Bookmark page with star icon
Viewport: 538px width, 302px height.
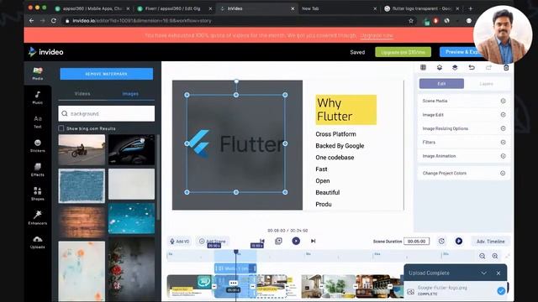coord(411,21)
